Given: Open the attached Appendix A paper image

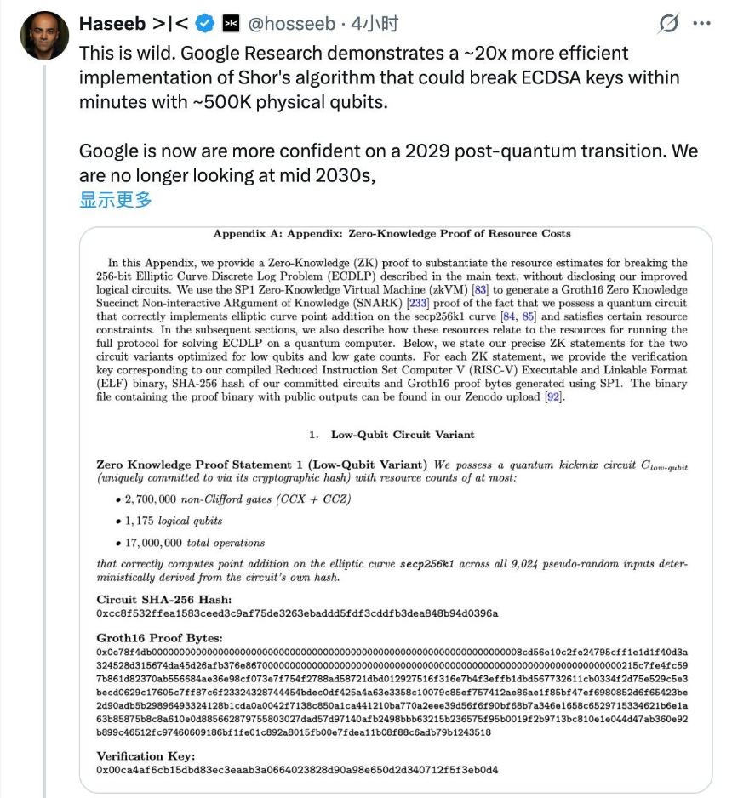Looking at the screenshot, I should [395, 510].
